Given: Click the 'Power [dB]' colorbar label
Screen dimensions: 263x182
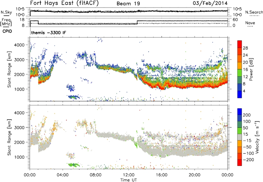Looking at the screenshot, I should pyautogui.click(x=251, y=69).
